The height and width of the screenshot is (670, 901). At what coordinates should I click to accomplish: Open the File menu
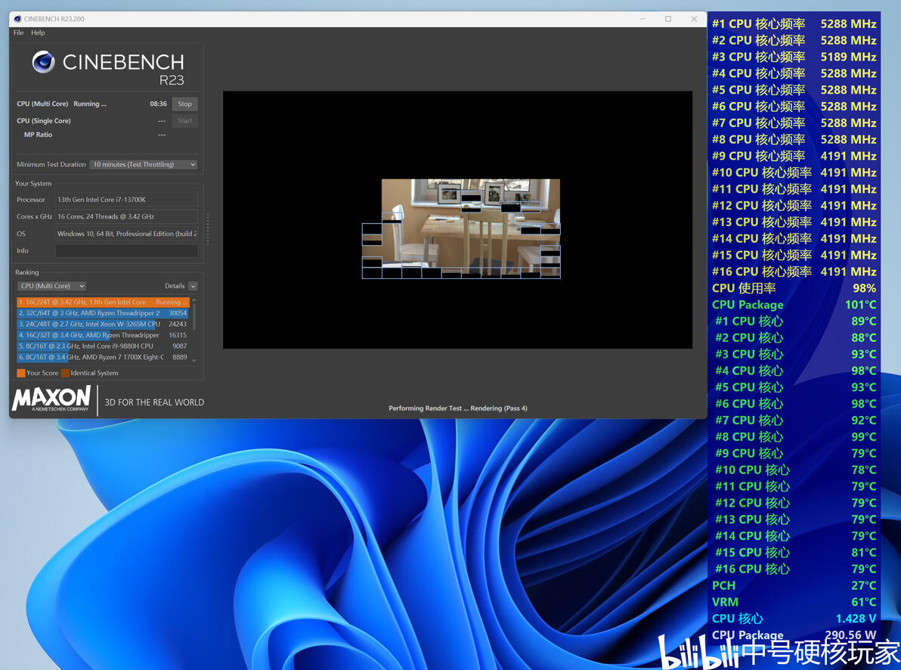point(18,33)
